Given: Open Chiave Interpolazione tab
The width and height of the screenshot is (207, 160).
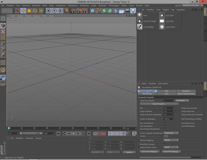Looking at the screenshot, I should [x=186, y=94].
